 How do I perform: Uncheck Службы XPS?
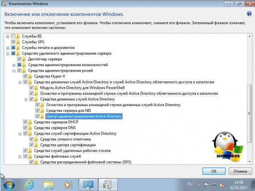pyautogui.click(x=13, y=42)
